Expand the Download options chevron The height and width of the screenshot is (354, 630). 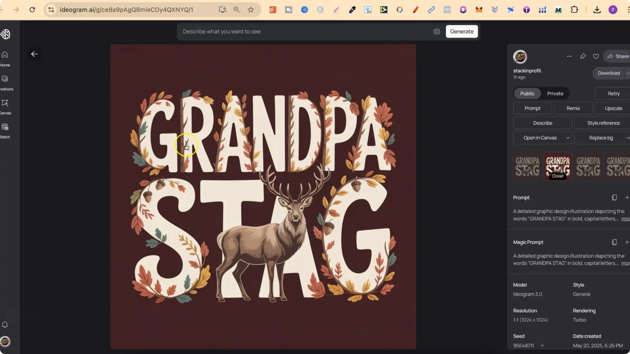pos(627,73)
